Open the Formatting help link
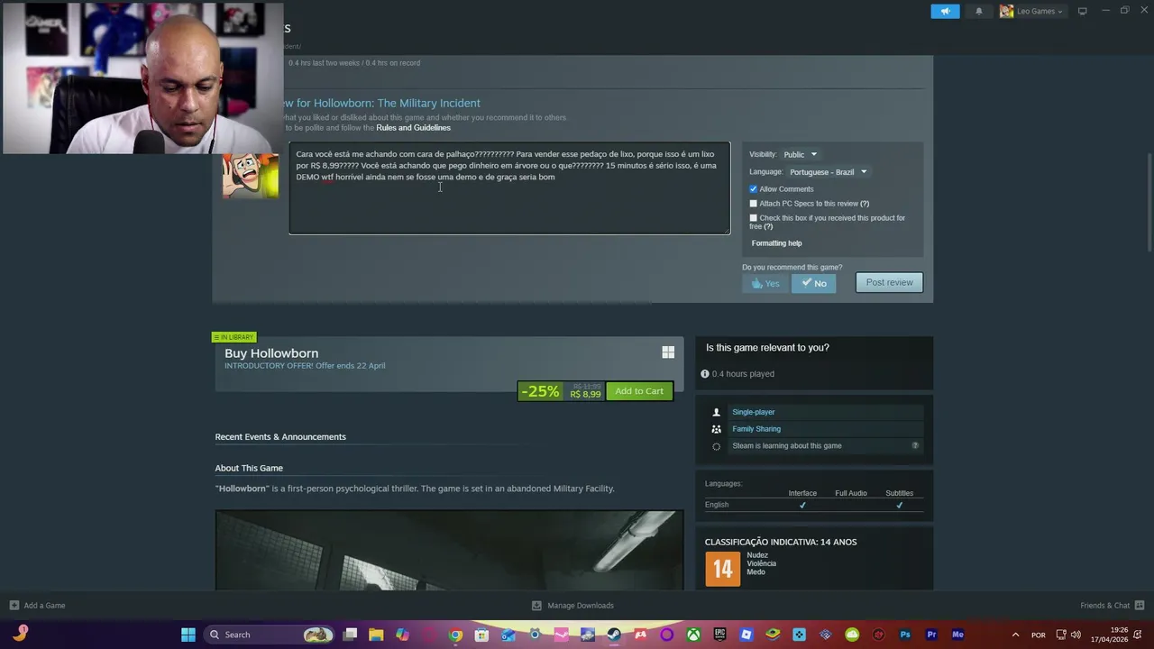Screen dimensions: 1154x649 [776, 243]
